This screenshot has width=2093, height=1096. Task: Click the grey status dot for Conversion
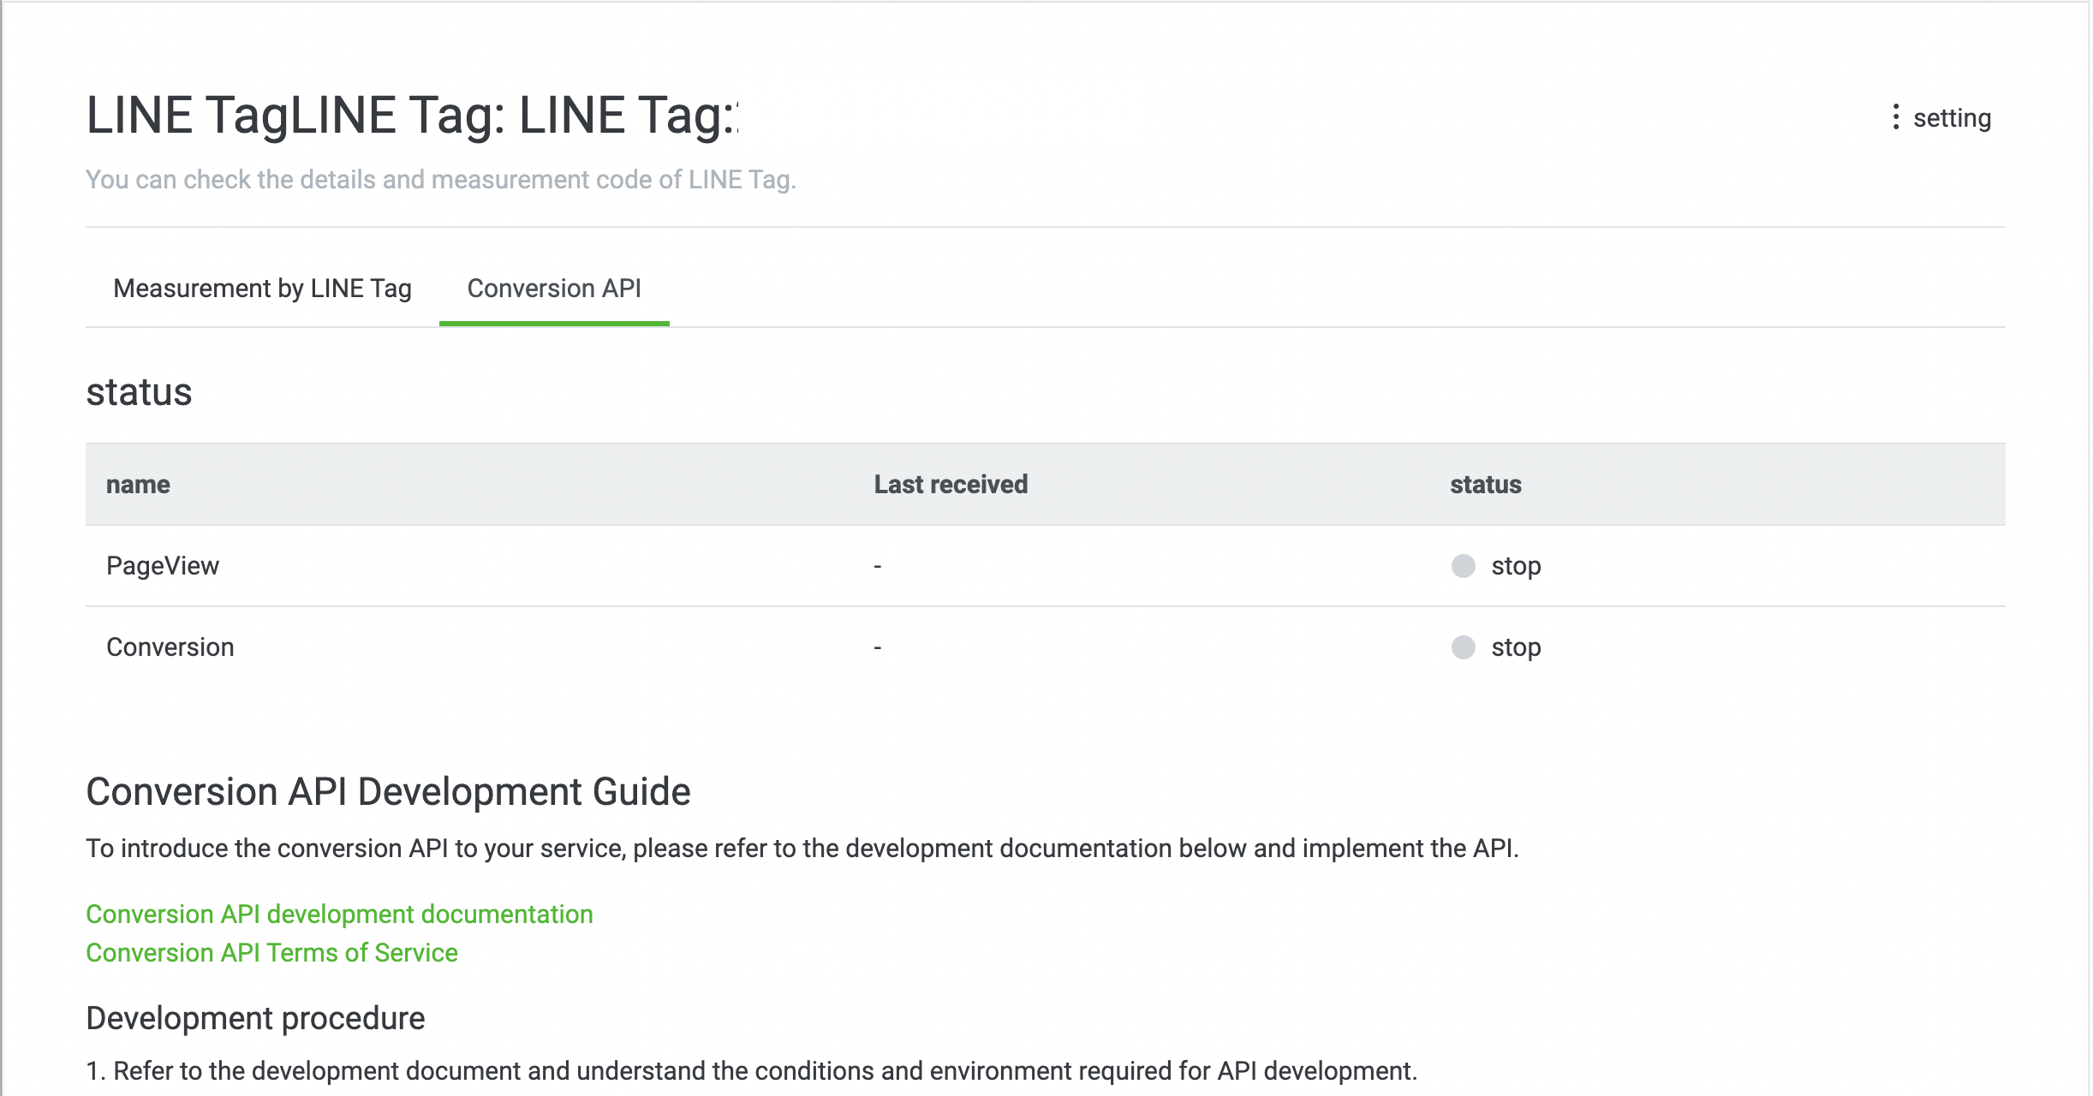pyautogui.click(x=1463, y=647)
